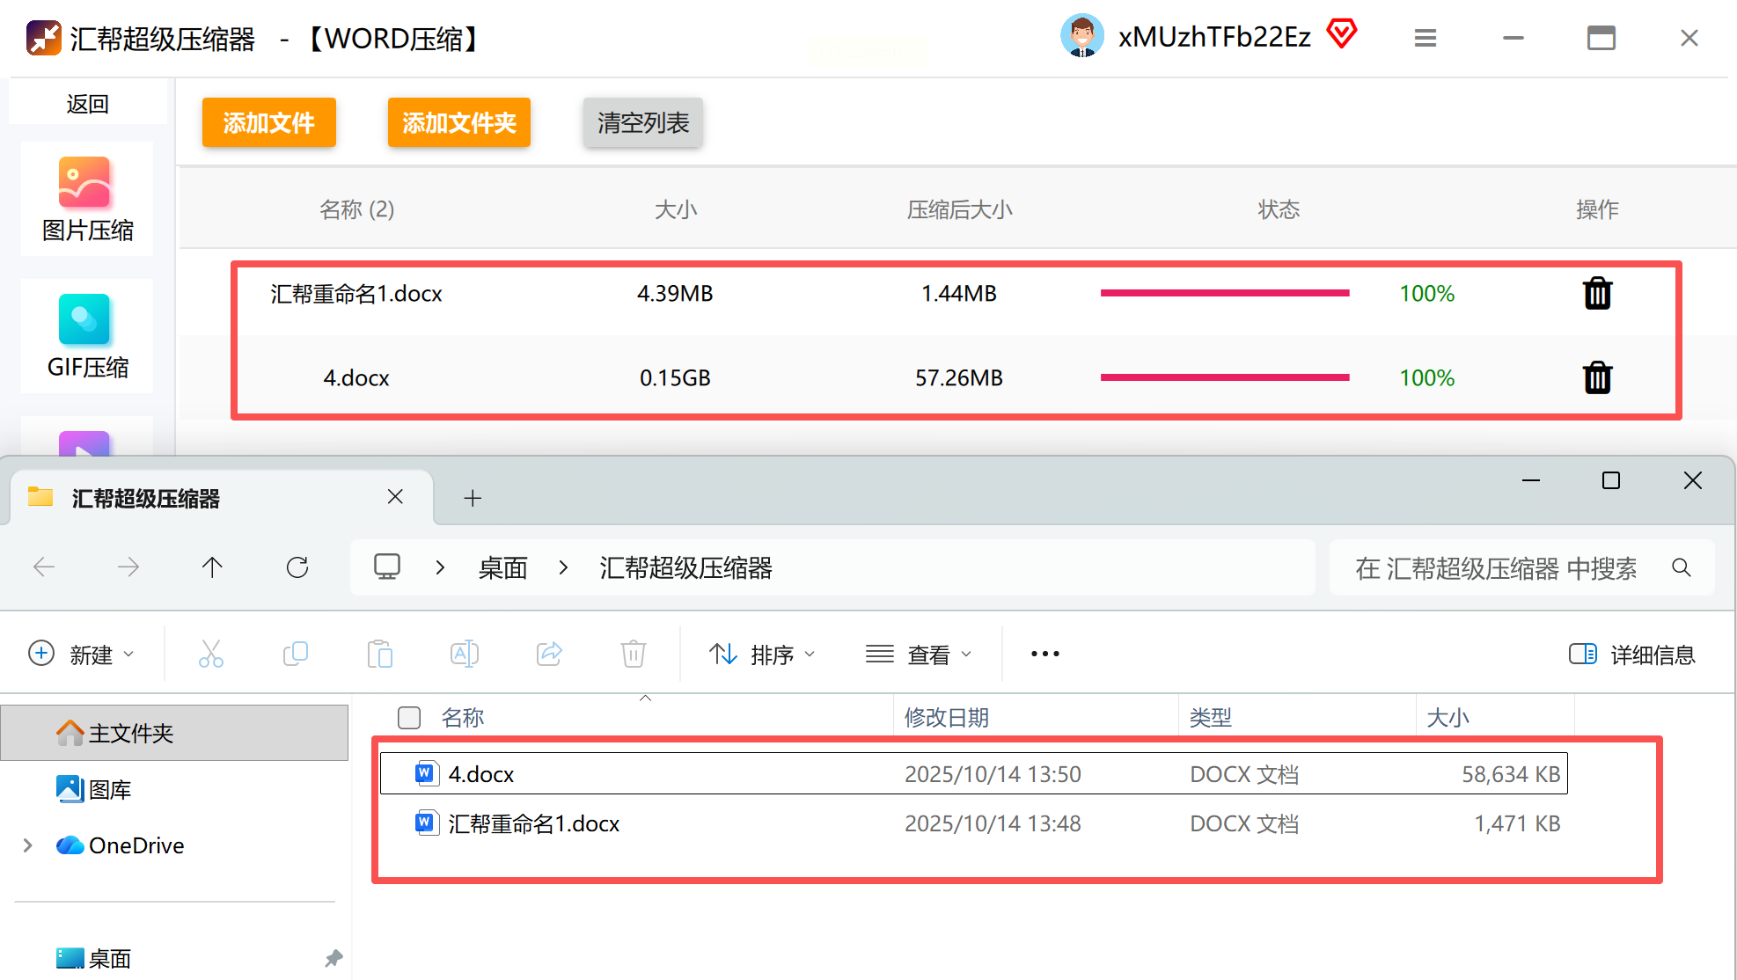Expand the OneDrive tree node
Viewport: 1737px width, 980px height.
(x=27, y=845)
